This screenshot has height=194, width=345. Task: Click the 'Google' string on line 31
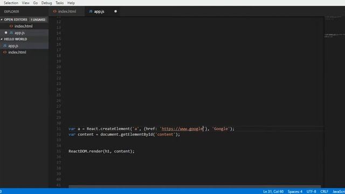tap(221, 129)
